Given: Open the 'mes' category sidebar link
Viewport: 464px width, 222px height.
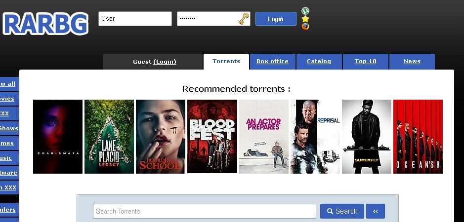Looking at the screenshot, I should 9,143.
